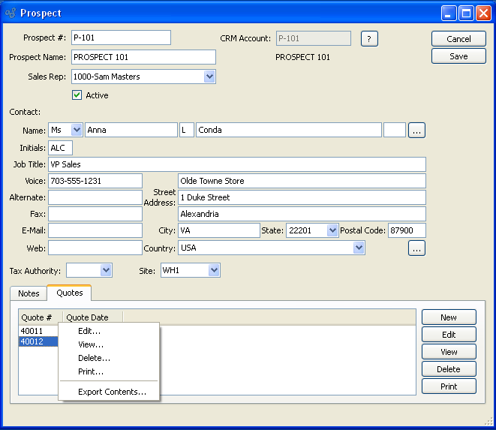Viewport: 496px width, 430px height.
Task: Click the ellipsis button next to Country field
Action: 417,248
